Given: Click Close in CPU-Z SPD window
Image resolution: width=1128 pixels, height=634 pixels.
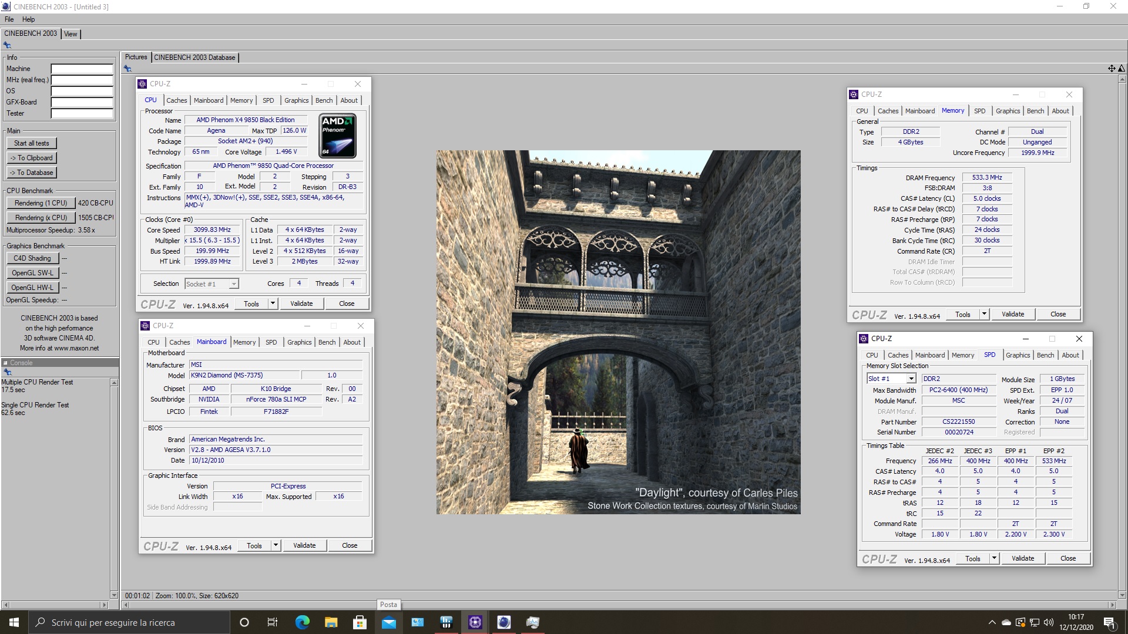Looking at the screenshot, I should tap(1068, 558).
